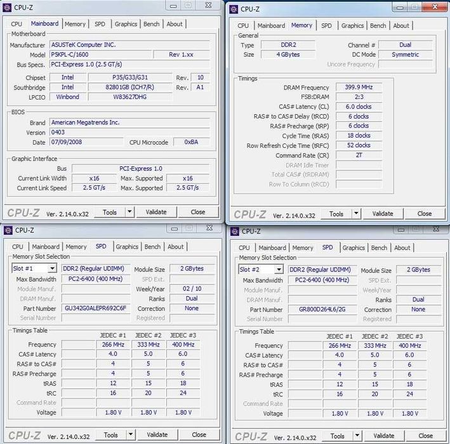The image size is (450, 444).
Task: Click part number GR800D264L6/2G field
Action: [322, 310]
